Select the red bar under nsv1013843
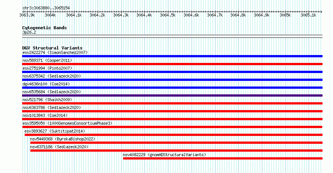Viewport: 333px width, 173px height. 172,119
